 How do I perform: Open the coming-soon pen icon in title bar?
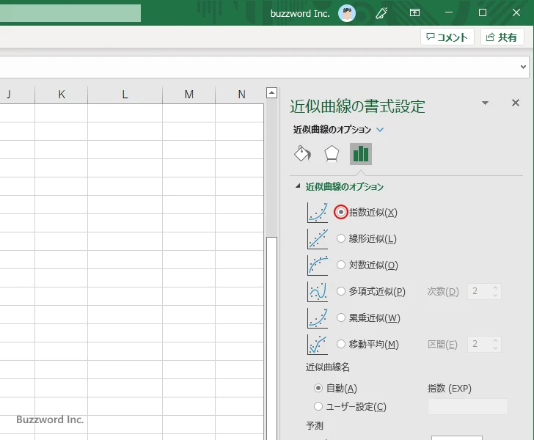pyautogui.click(x=381, y=13)
